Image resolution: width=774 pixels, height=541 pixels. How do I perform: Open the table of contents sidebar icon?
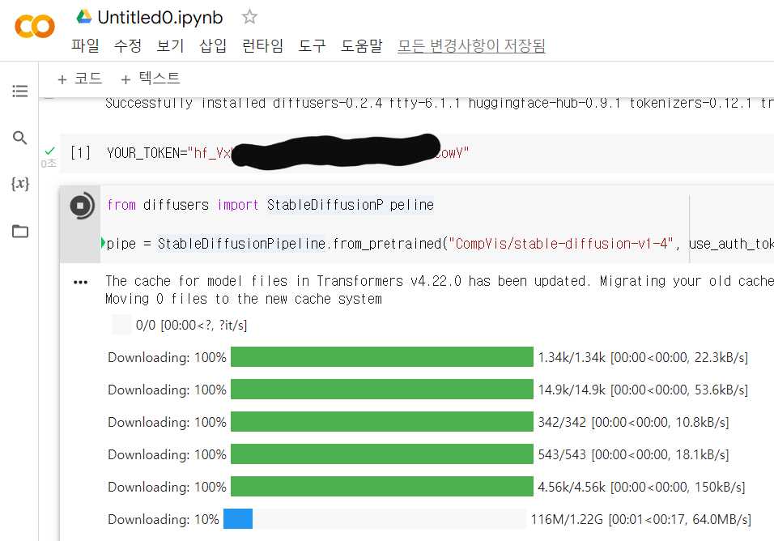click(x=19, y=91)
